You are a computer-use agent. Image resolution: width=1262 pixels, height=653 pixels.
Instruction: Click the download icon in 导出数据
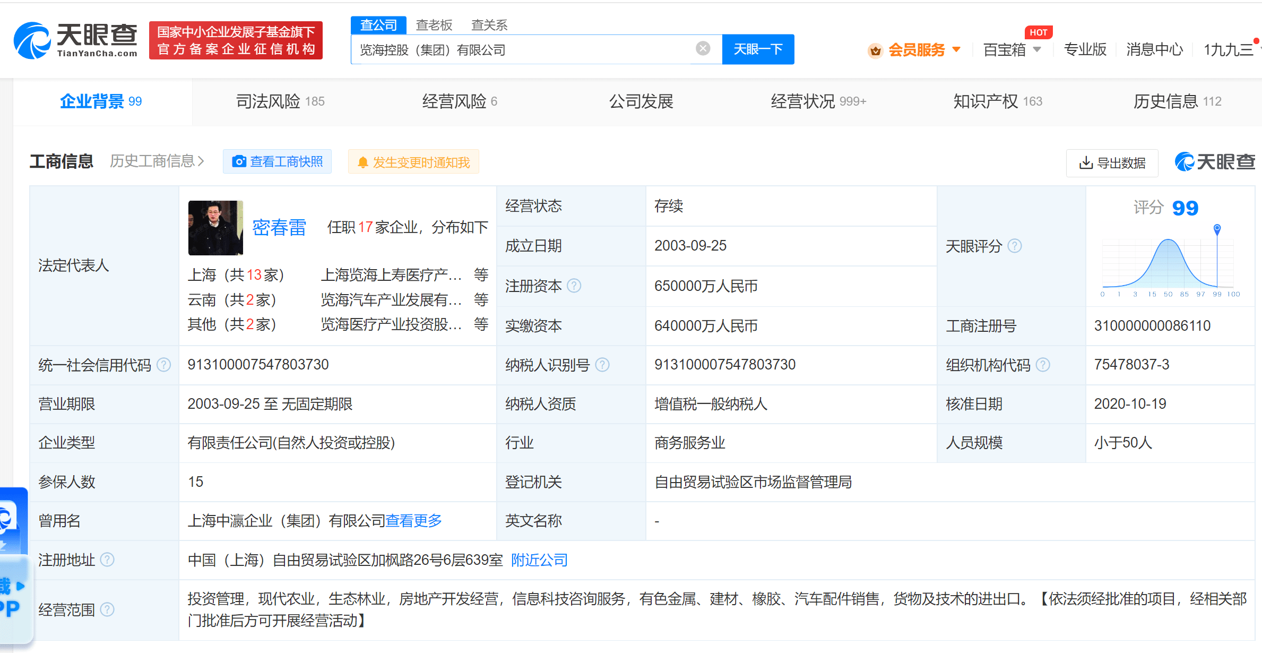click(1086, 162)
